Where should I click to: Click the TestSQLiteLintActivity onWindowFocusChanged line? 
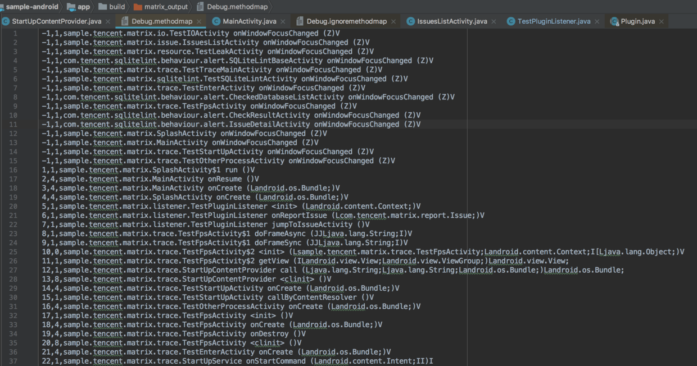tap(225, 79)
